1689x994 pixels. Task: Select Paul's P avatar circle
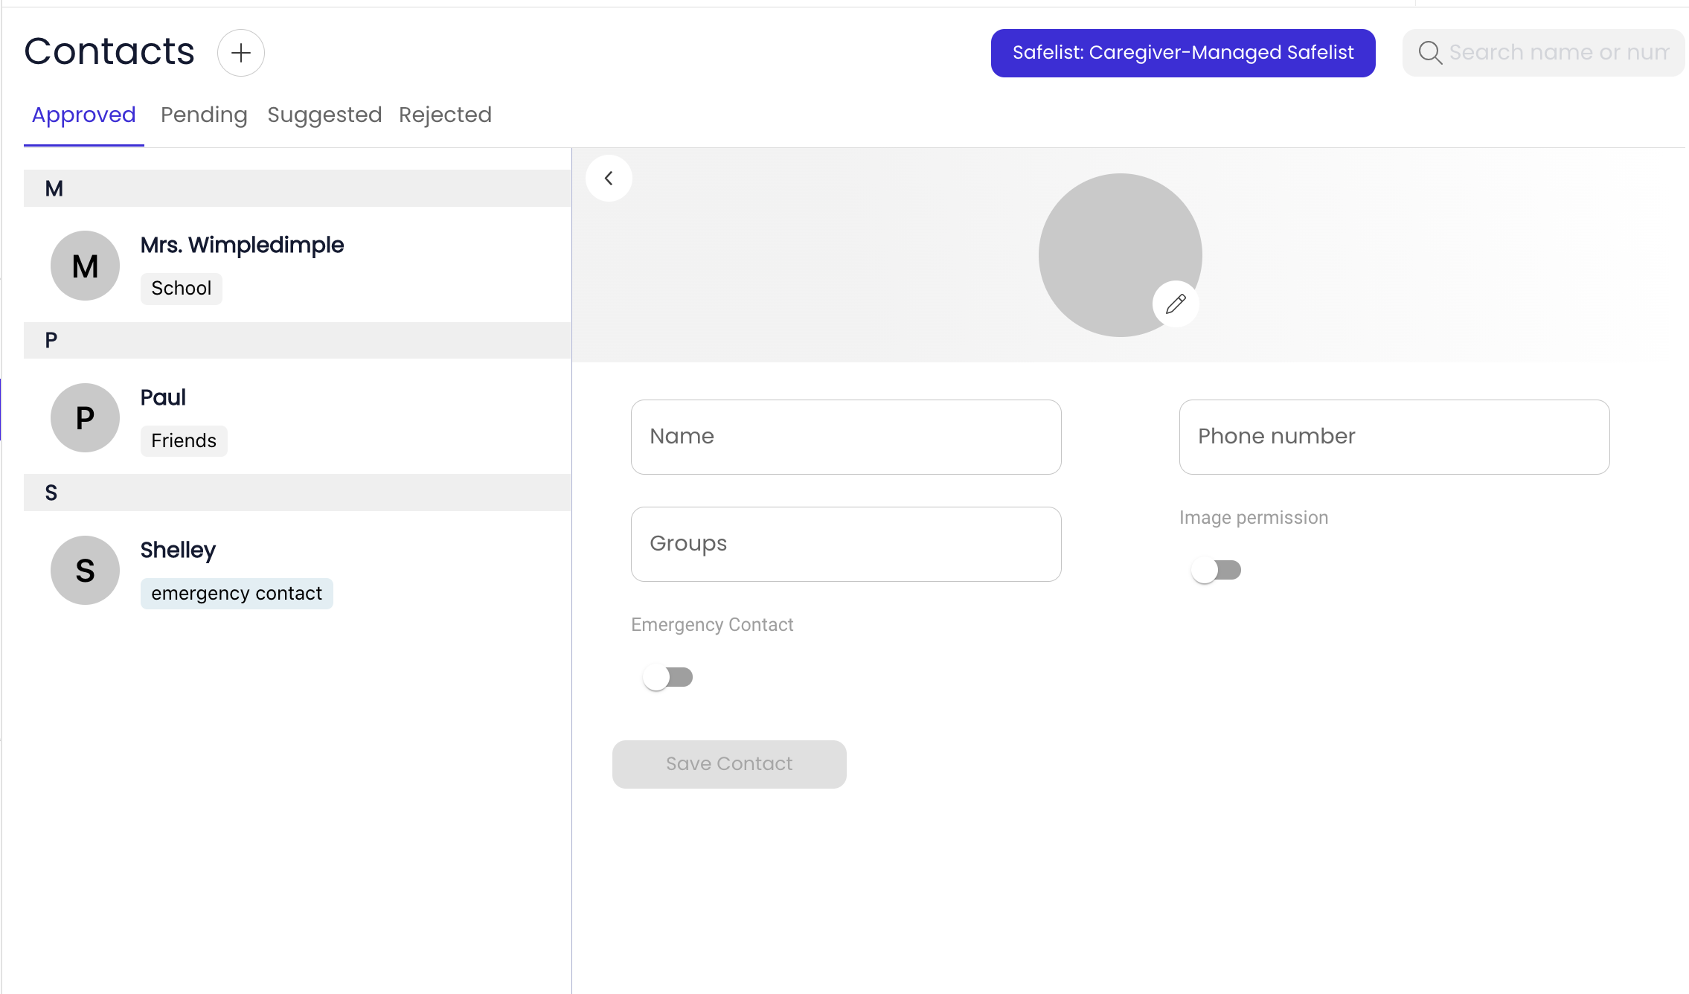click(x=85, y=418)
